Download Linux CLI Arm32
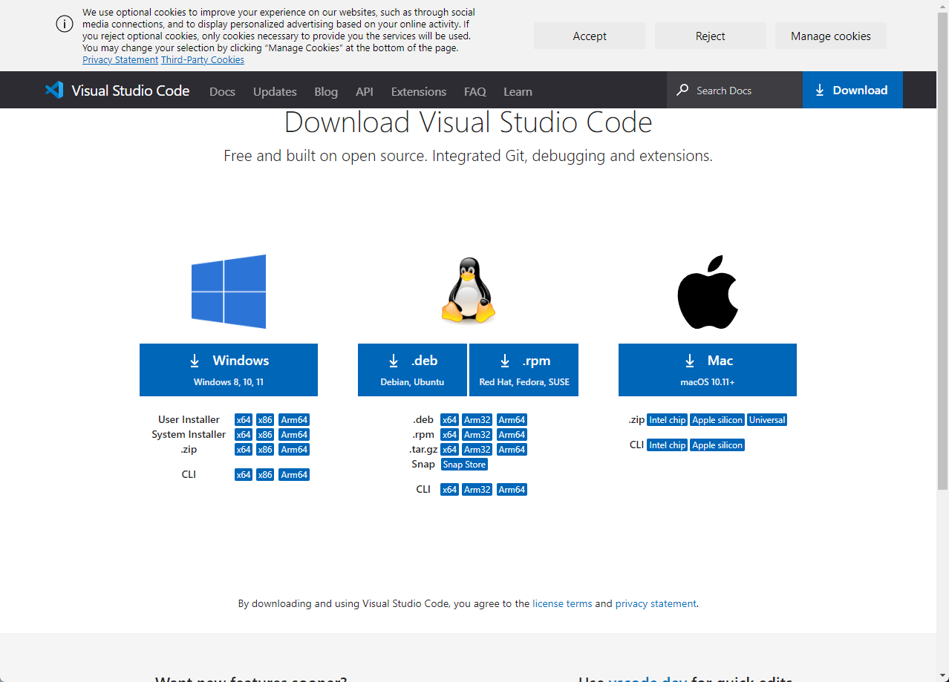The width and height of the screenshot is (949, 682). pos(477,490)
